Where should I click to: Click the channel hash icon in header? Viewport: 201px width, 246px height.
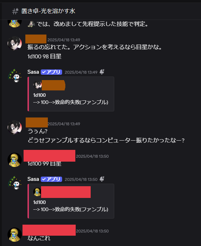(15, 11)
